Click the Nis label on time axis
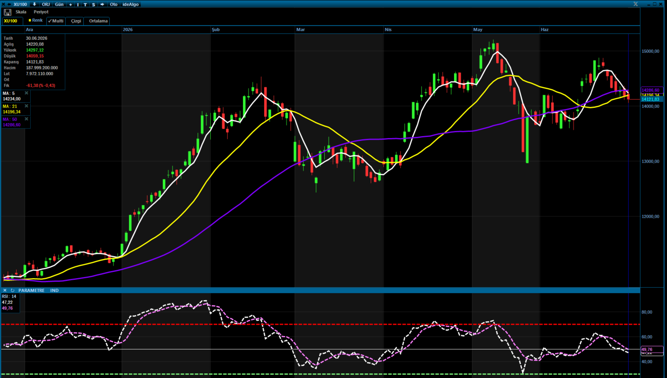Viewport: 667px width, 378px height. 388,30
